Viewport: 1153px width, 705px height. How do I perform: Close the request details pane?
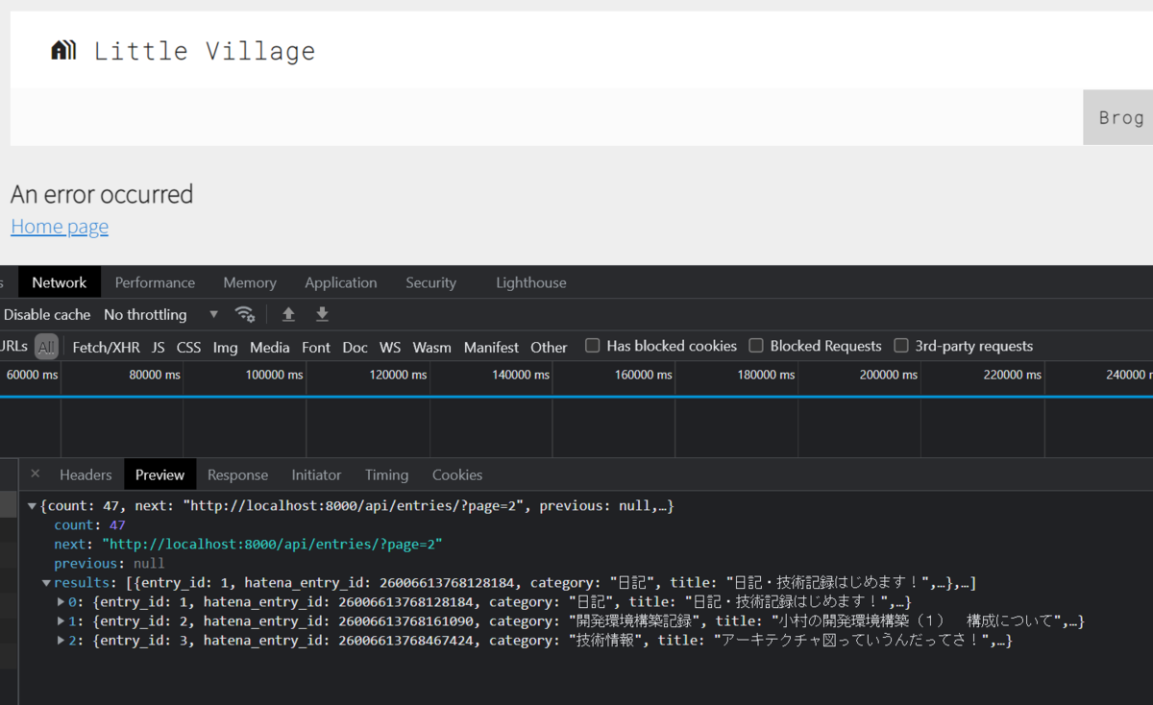tap(36, 474)
